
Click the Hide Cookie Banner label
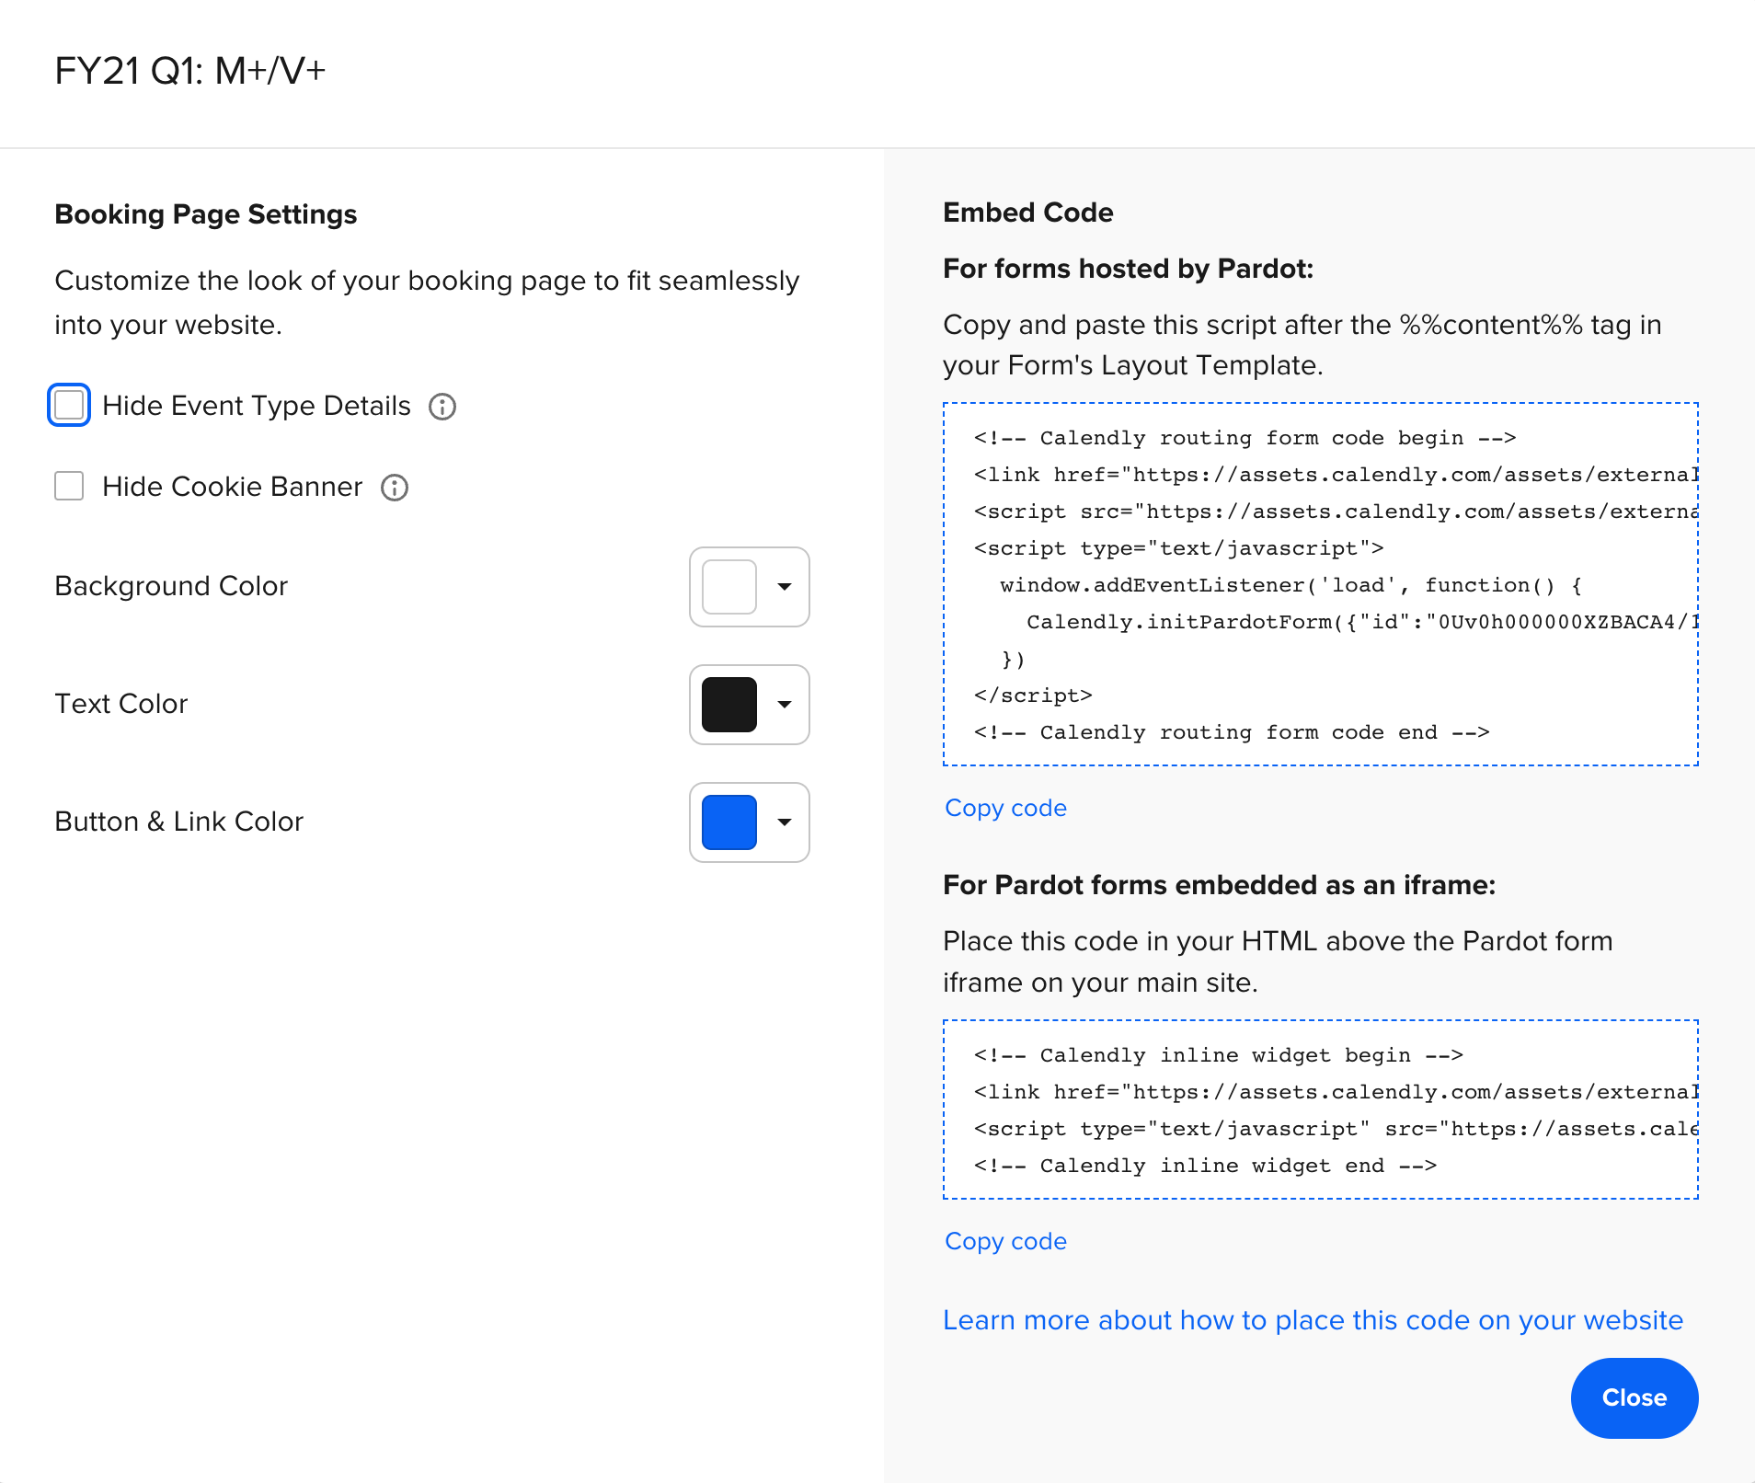pyautogui.click(x=233, y=487)
